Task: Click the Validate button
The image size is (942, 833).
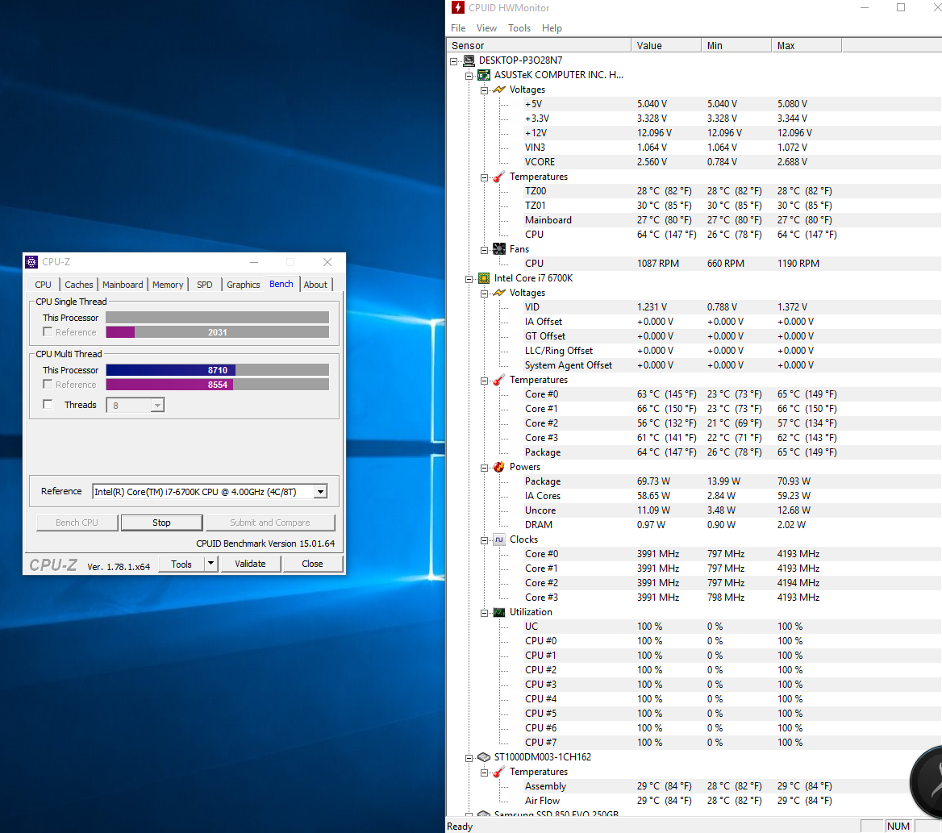Action: [251, 564]
